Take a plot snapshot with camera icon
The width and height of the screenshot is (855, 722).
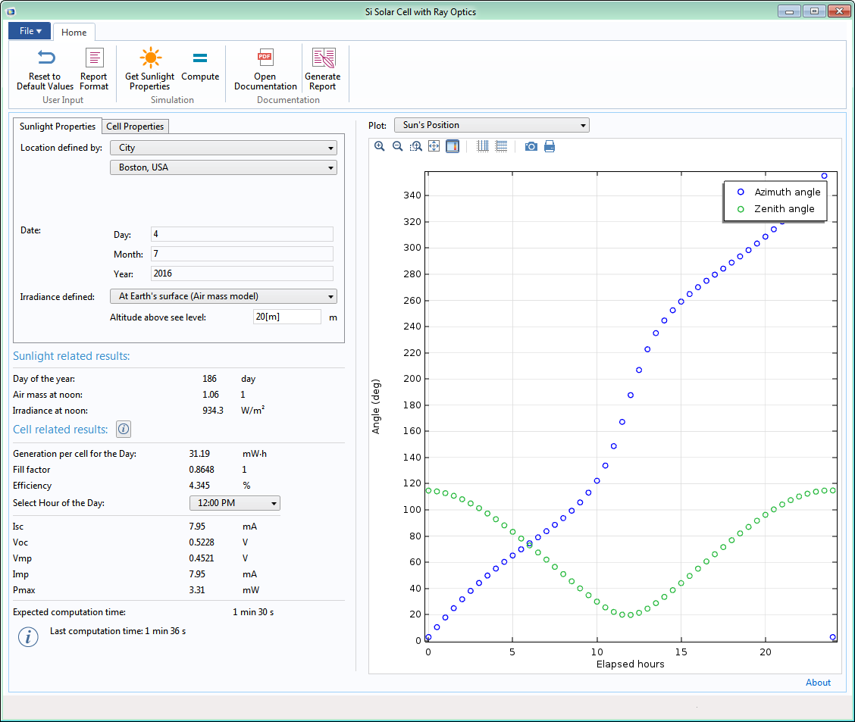pos(531,146)
